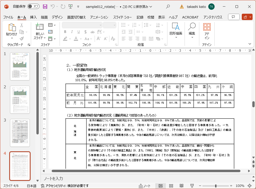The image size is (256, 189).
Task: Start slideshow from status bar icon
Action: click(x=192, y=186)
